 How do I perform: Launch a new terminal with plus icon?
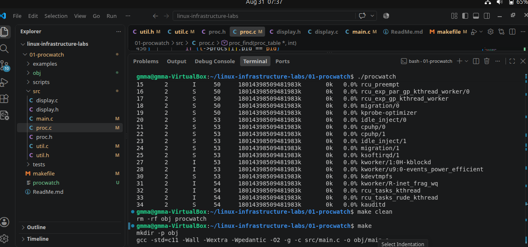pos(459,61)
